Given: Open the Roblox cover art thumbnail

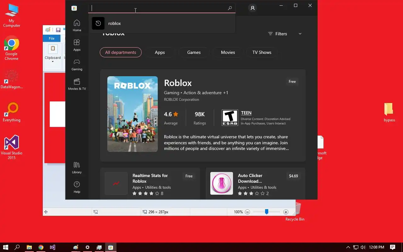Looking at the screenshot, I should click(133, 114).
